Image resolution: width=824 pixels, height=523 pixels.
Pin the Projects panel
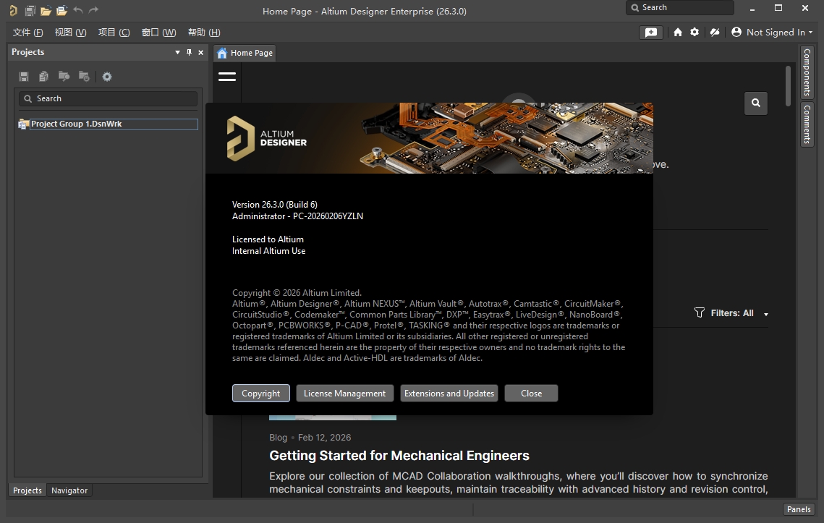pos(189,52)
